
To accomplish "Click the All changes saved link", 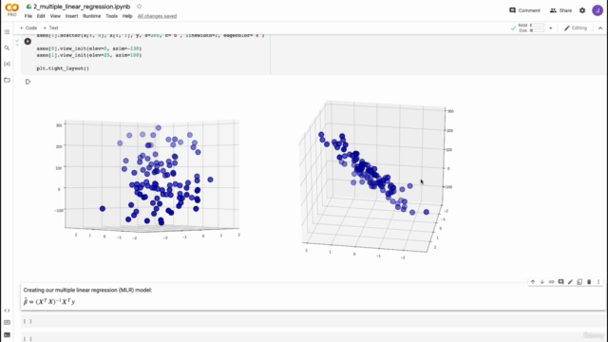I will [157, 16].
